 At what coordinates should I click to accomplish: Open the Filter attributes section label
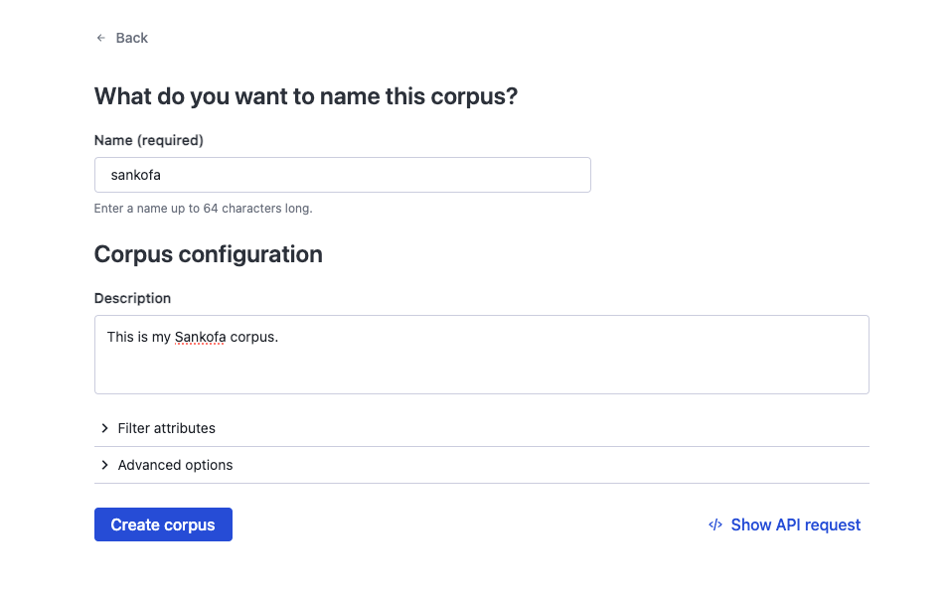pyautogui.click(x=166, y=428)
